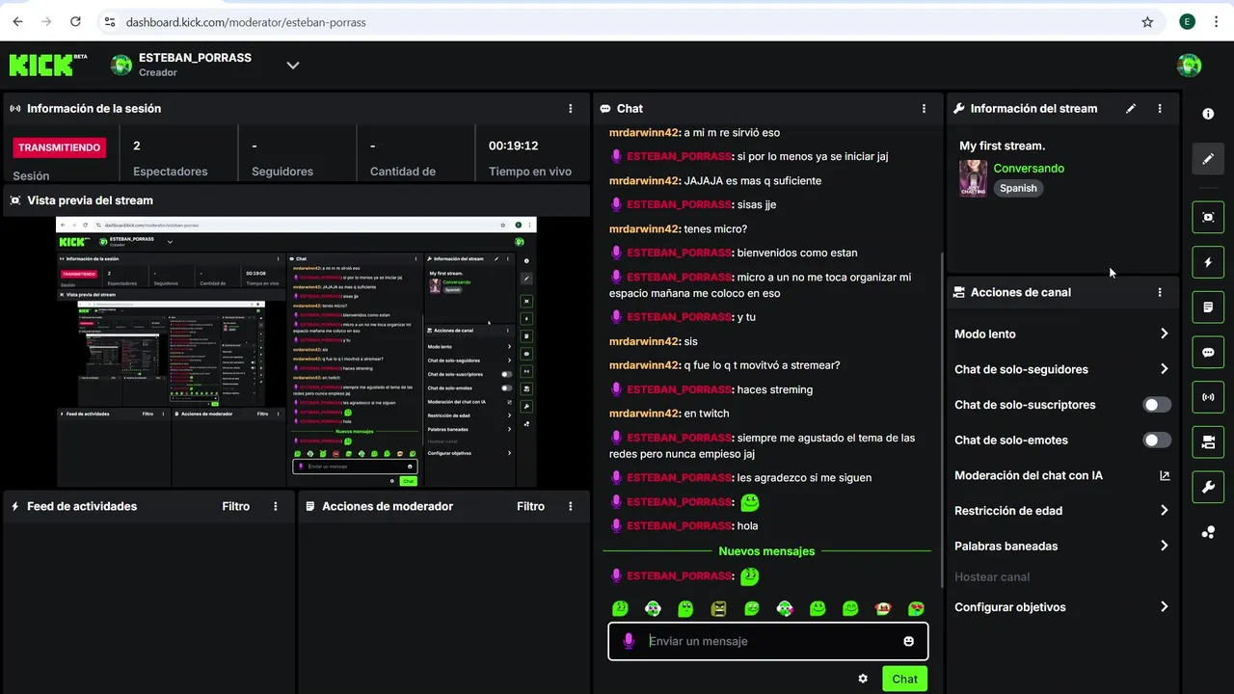
Task: Toggle the stream preview panel sidebar icon
Action: (x=1208, y=217)
